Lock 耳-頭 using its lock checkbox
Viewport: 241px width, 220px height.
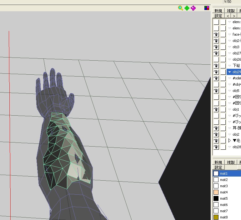[x=223, y=128]
